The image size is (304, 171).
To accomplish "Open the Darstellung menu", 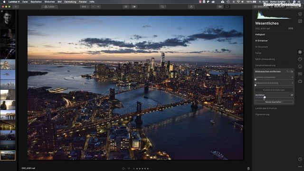I will 70,2.
